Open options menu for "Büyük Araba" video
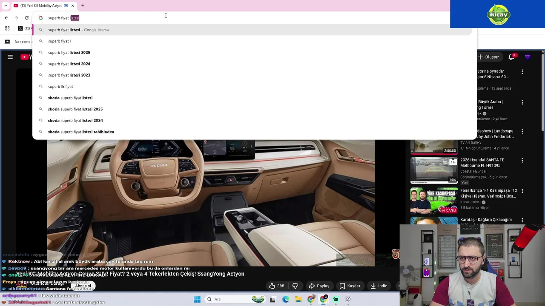The width and height of the screenshot is (545, 306). [522, 102]
